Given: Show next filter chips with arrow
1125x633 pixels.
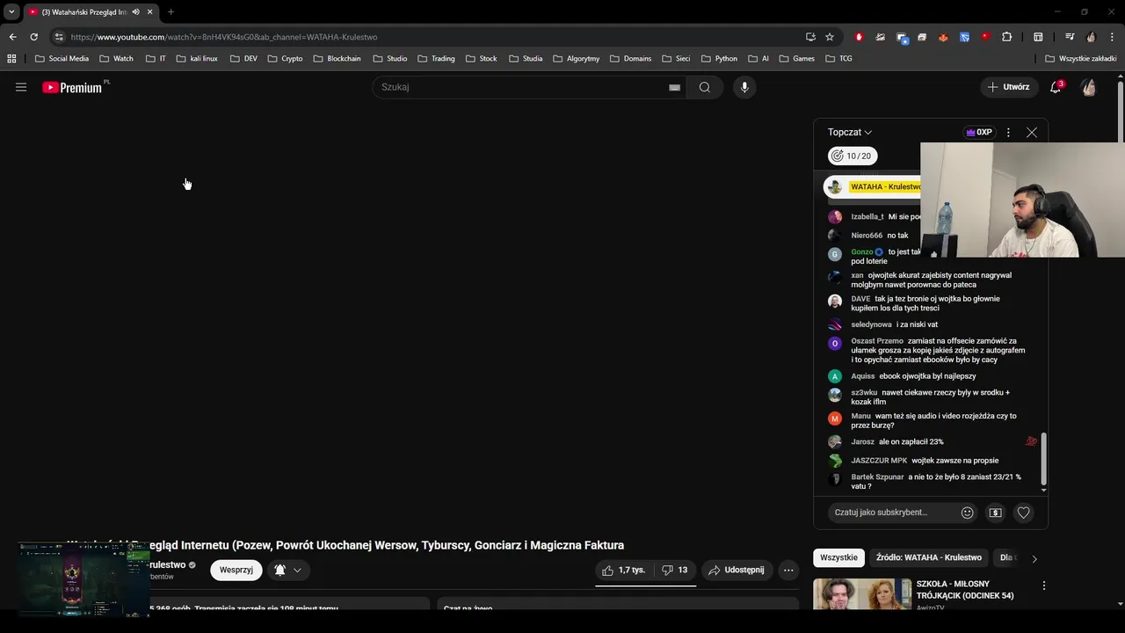Looking at the screenshot, I should tap(1034, 558).
